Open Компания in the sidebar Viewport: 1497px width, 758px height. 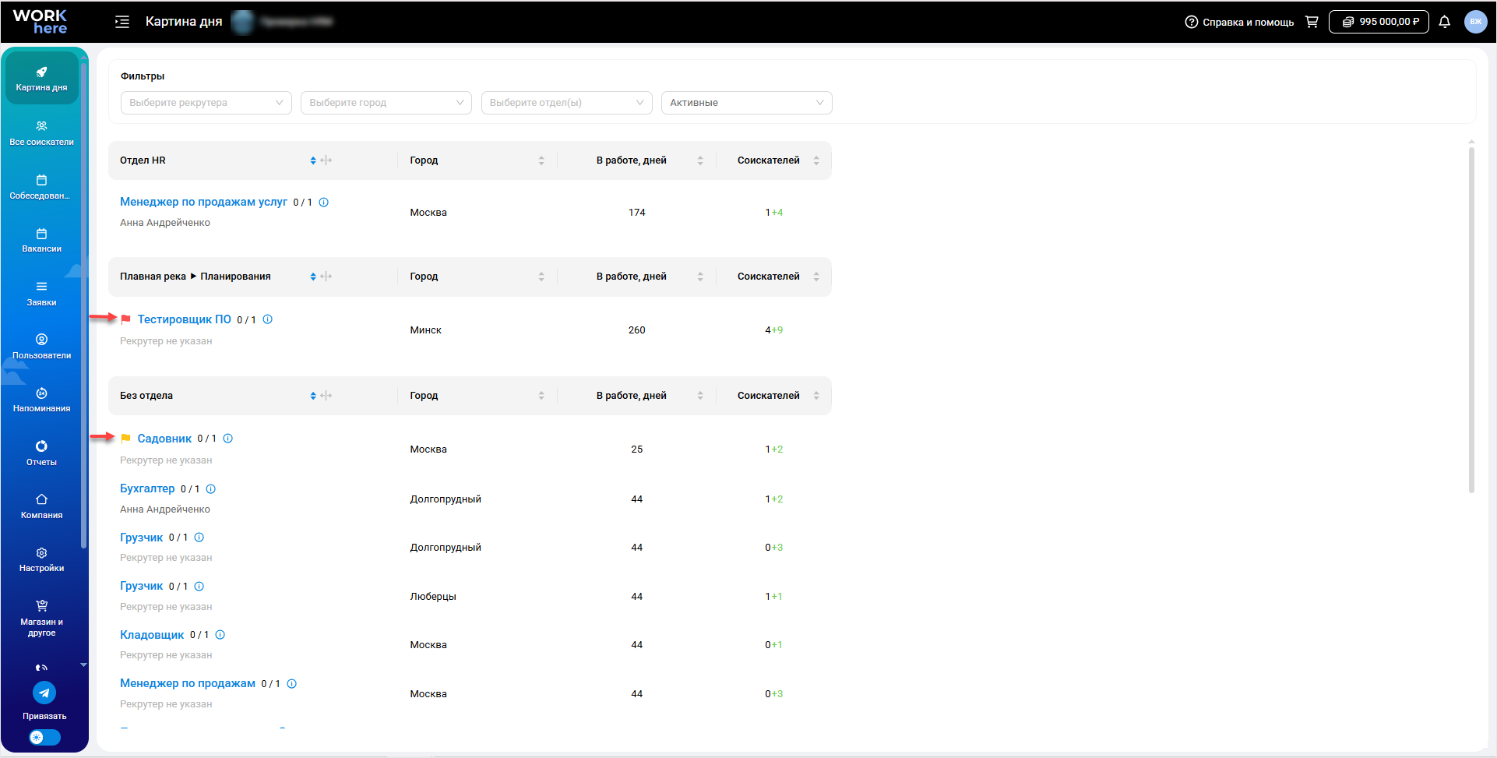41,506
